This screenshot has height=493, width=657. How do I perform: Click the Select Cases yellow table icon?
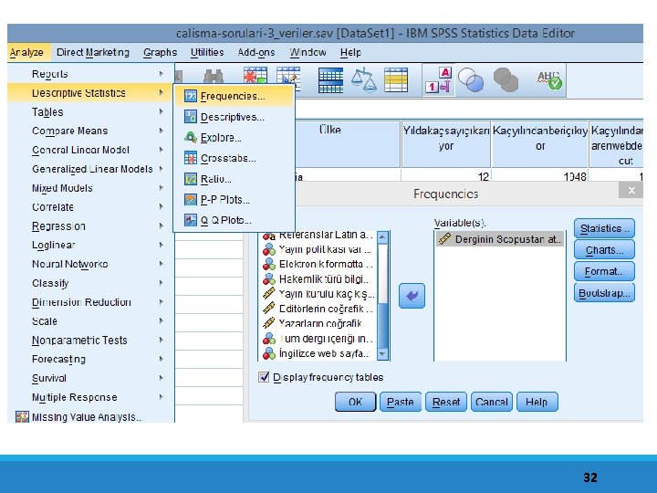pos(396,79)
